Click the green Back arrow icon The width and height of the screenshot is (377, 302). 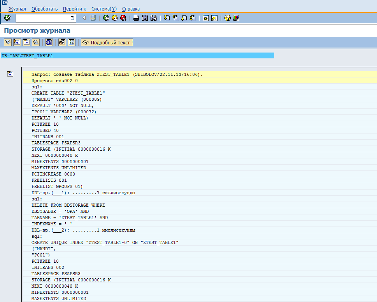pyautogui.click(x=106, y=18)
